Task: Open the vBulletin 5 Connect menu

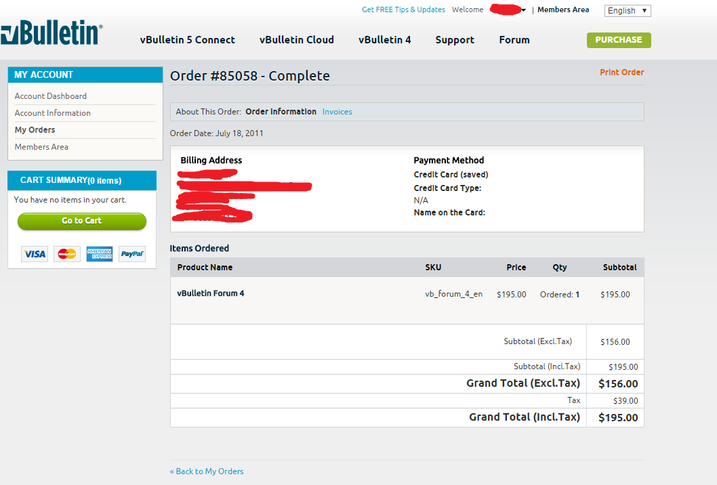Action: pos(188,40)
